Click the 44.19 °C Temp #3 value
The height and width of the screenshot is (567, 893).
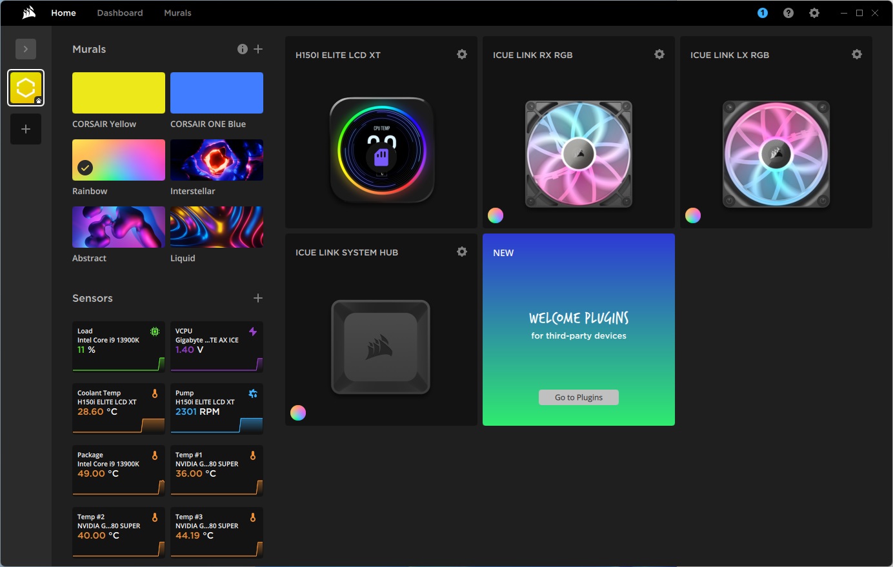tap(194, 535)
